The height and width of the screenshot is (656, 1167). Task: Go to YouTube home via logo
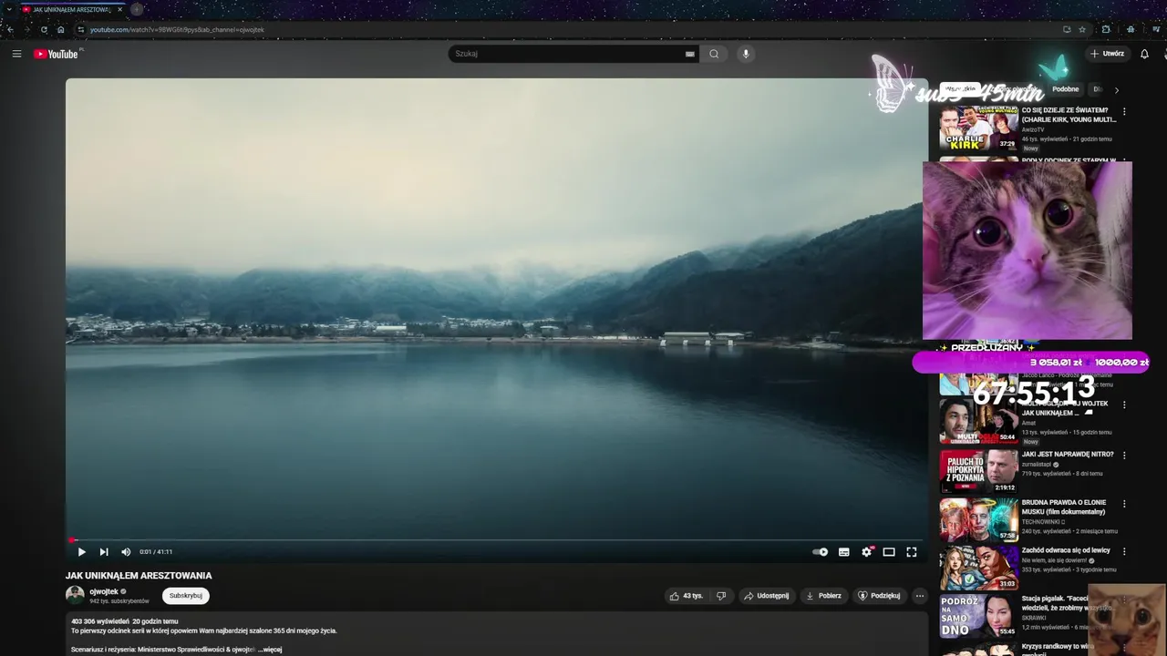point(57,54)
